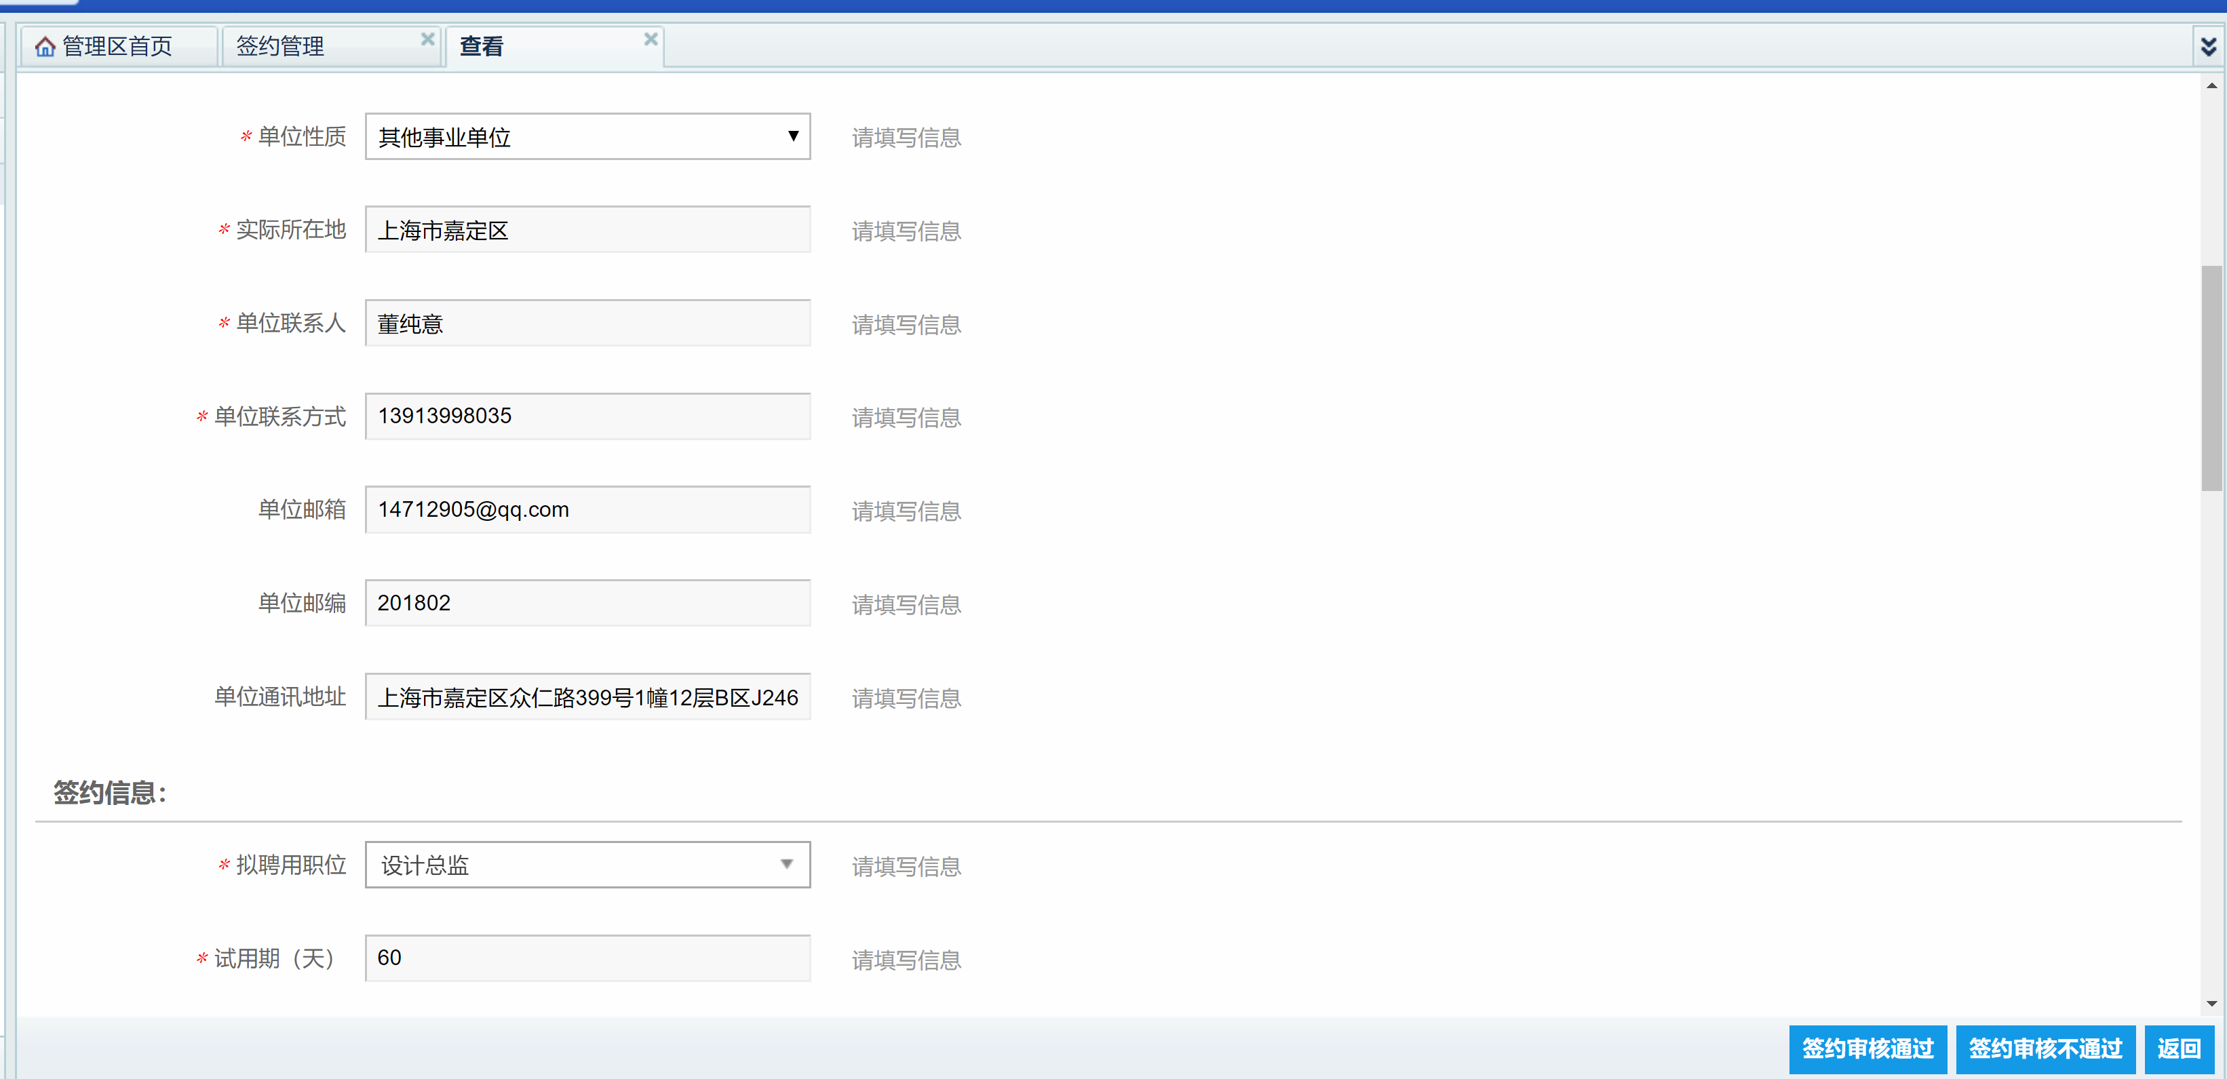Click the 单位联系方式 label

pyautogui.click(x=280, y=416)
